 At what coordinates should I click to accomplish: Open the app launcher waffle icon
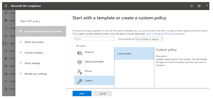[x=6, y=6]
